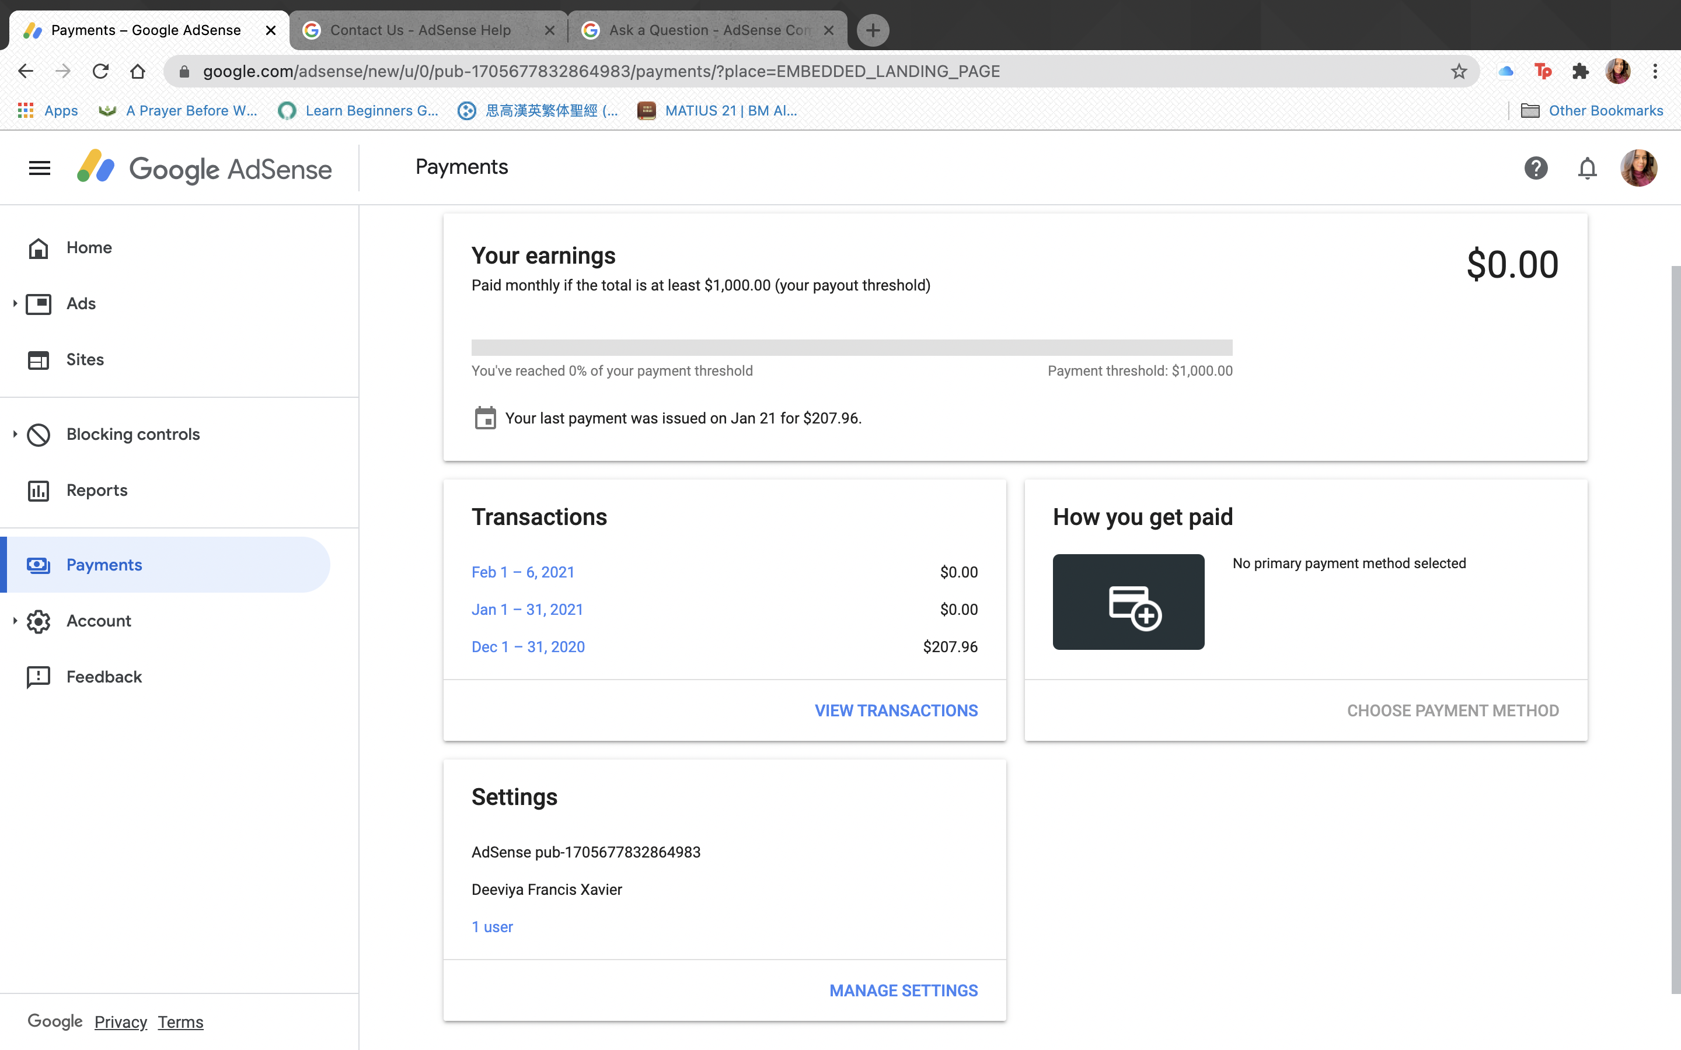Click VIEW TRANSACTIONS button

pyautogui.click(x=896, y=710)
